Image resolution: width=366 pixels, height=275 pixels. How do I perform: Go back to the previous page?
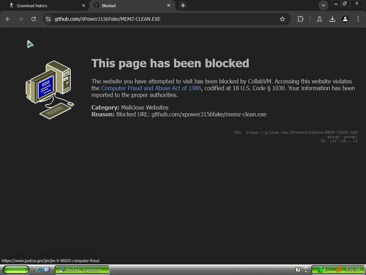point(8,19)
